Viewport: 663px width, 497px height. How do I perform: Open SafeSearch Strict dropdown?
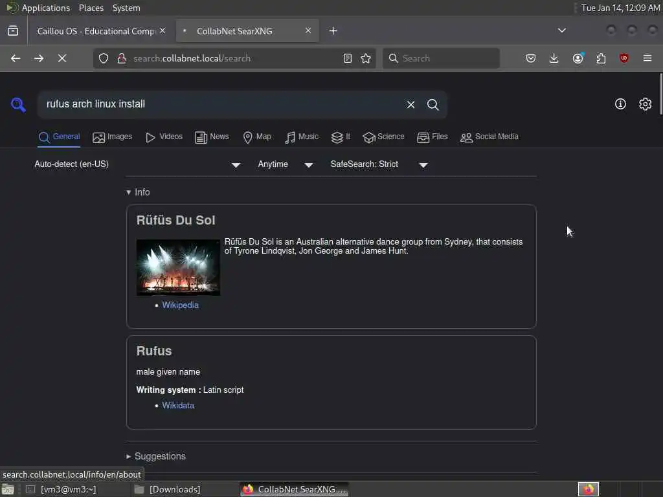(379, 164)
